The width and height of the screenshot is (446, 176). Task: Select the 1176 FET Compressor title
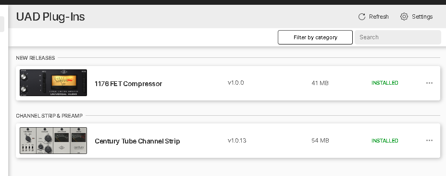click(x=128, y=84)
